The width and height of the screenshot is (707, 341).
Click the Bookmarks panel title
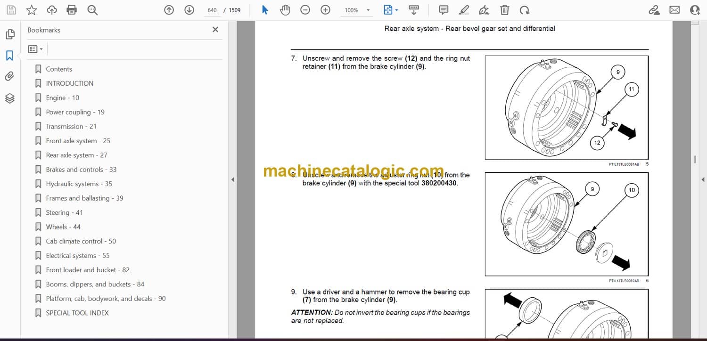tap(44, 30)
